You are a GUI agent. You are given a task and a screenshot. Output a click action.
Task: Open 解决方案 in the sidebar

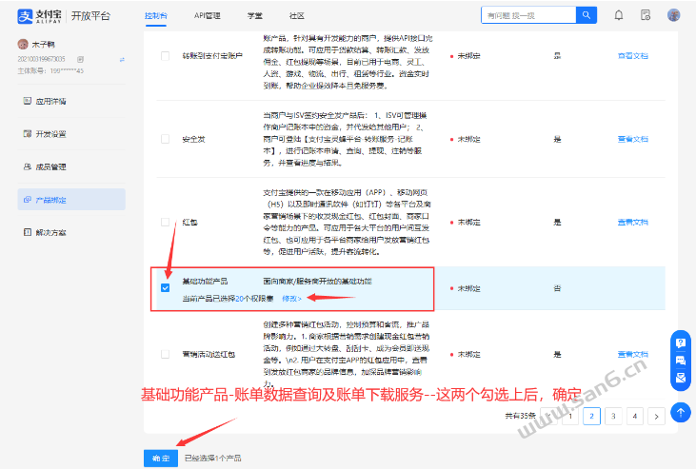(x=71, y=232)
